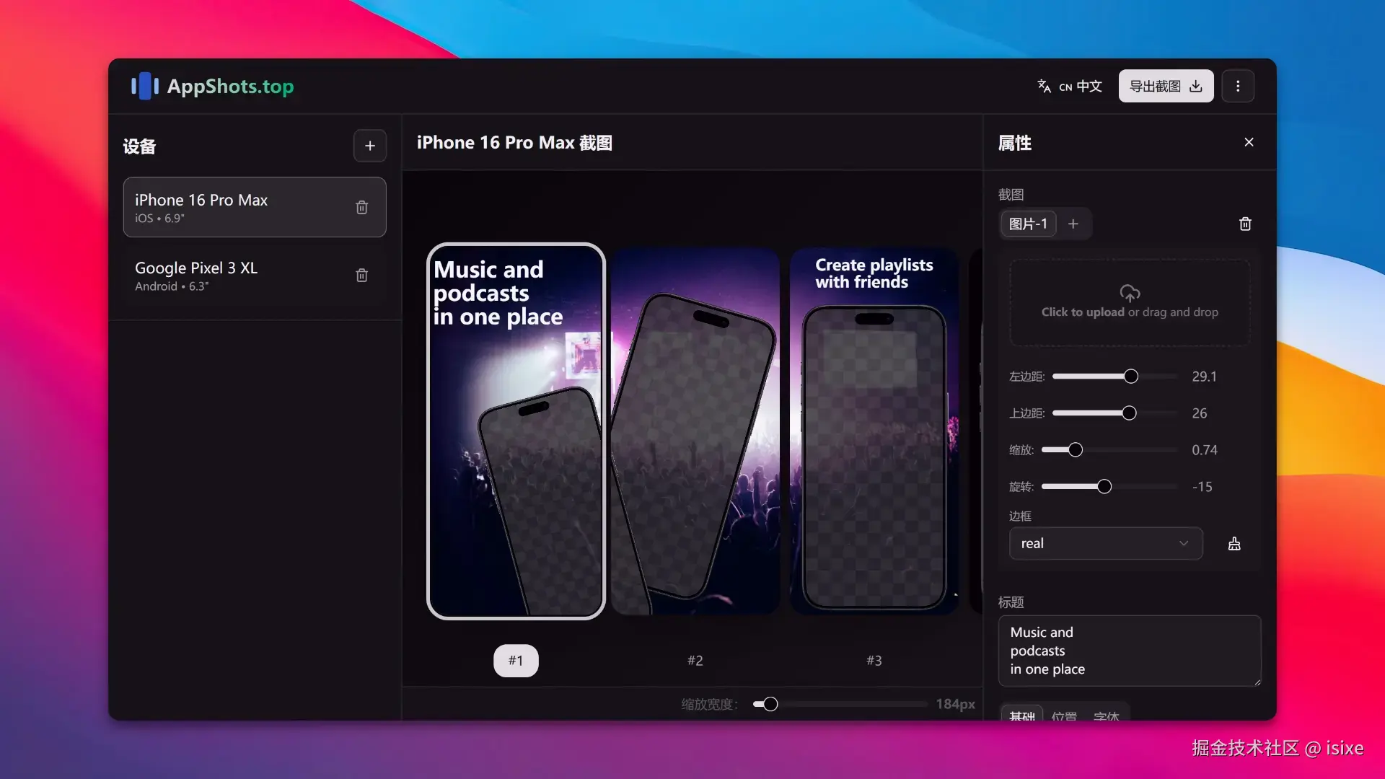Click the title text input field
Viewport: 1385px width, 779px height.
pyautogui.click(x=1129, y=651)
